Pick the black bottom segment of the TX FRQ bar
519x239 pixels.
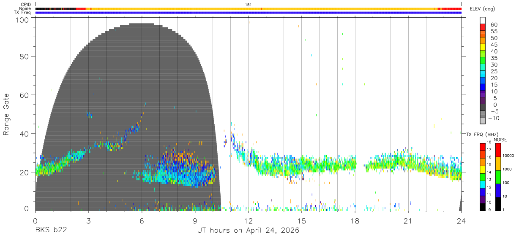tap(483, 207)
